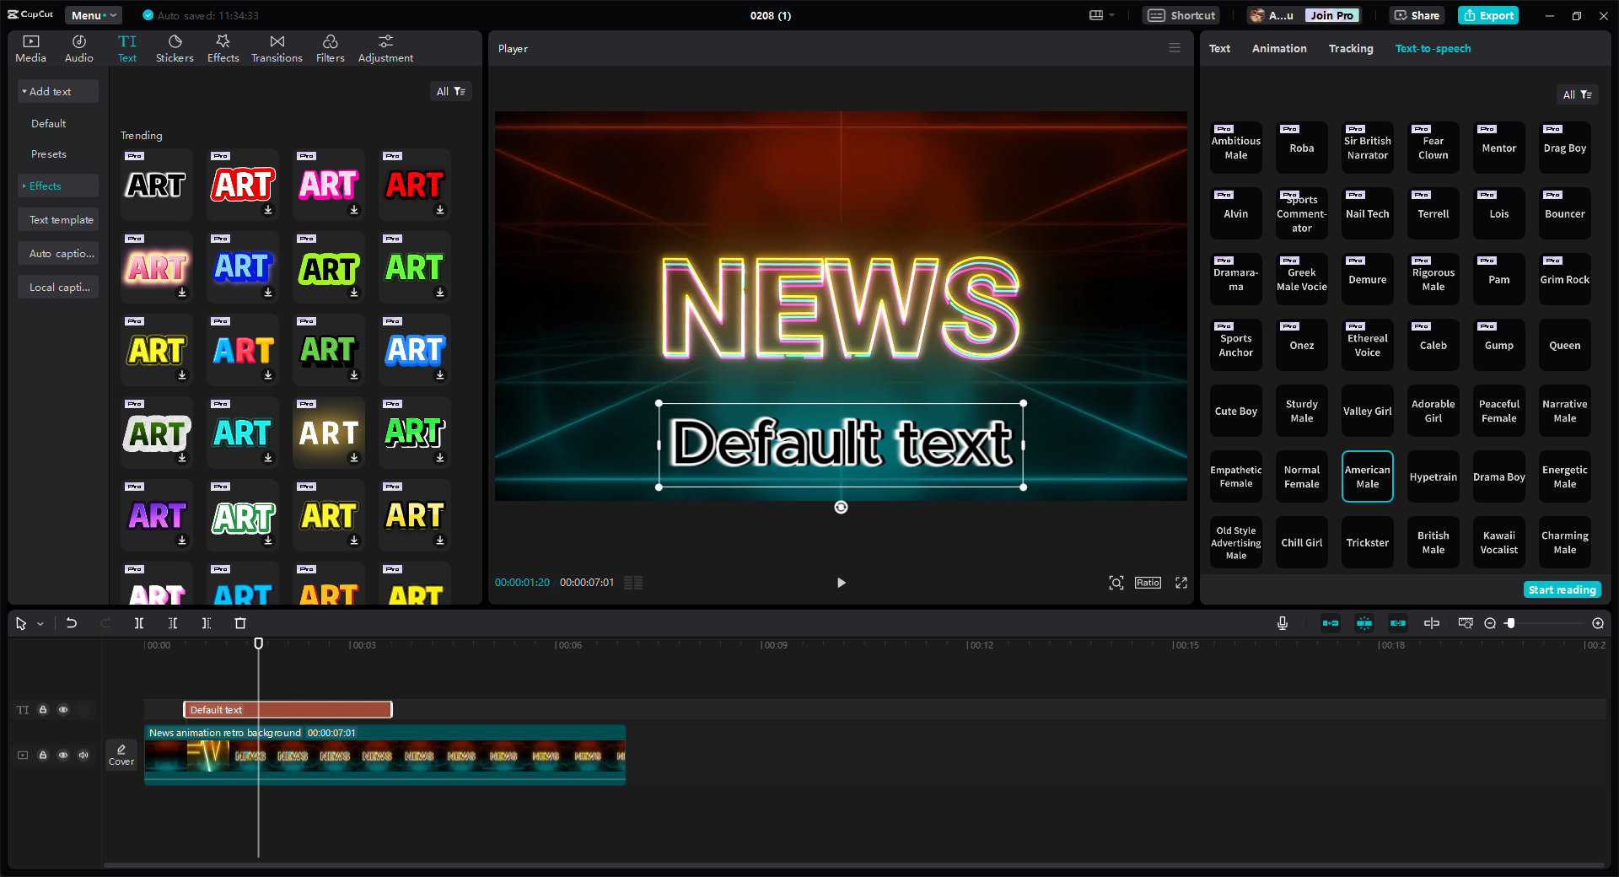Image resolution: width=1619 pixels, height=877 pixels.
Task: Export the project
Action: tap(1487, 15)
